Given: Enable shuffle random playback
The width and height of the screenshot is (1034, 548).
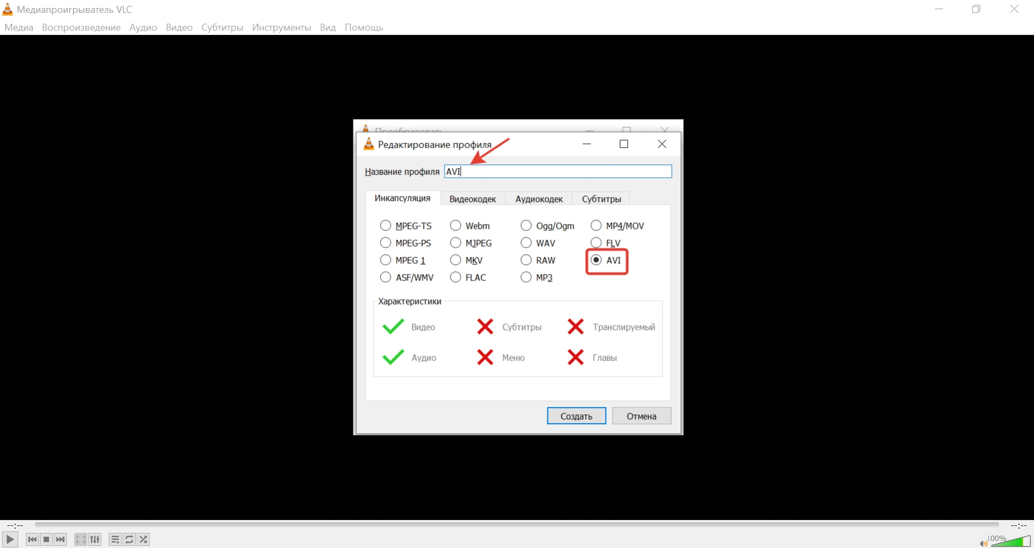Looking at the screenshot, I should (143, 539).
